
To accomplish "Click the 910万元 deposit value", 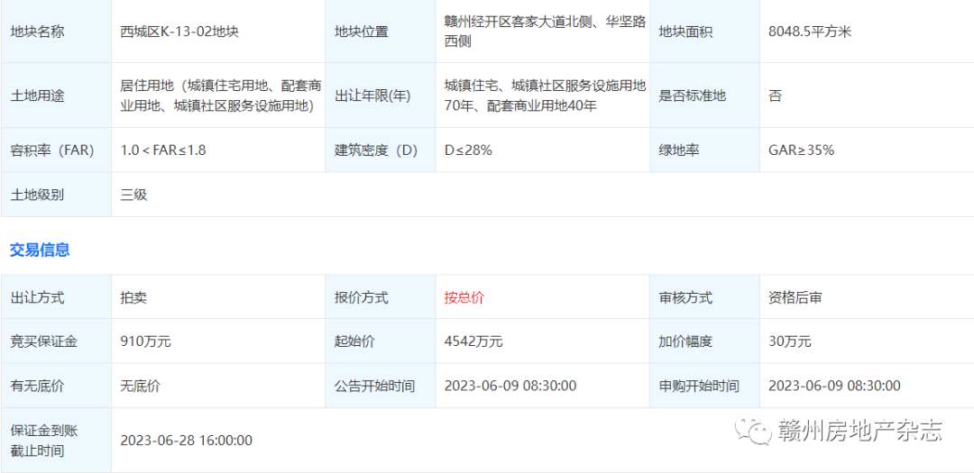I will 145,341.
